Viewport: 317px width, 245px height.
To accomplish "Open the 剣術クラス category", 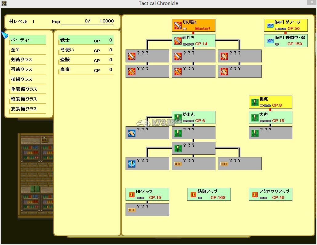I will click(28, 60).
